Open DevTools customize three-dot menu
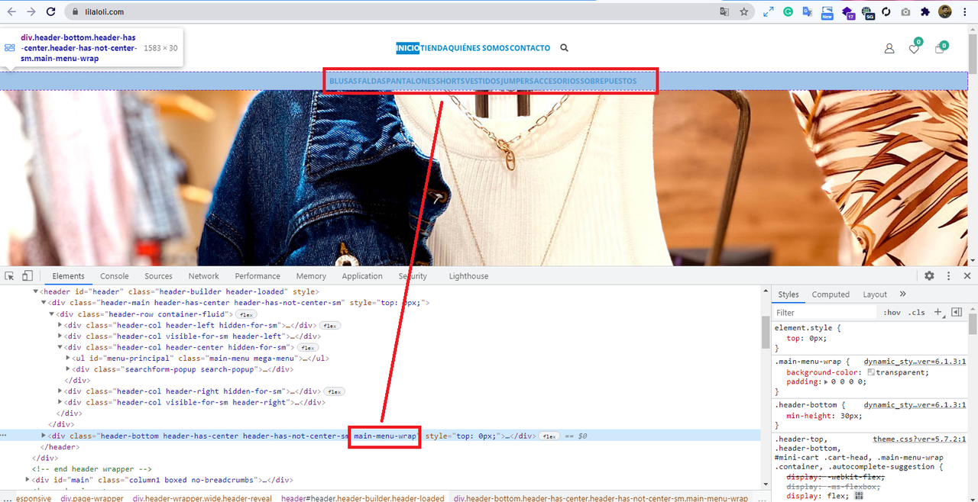The height and width of the screenshot is (502, 978). tap(948, 276)
